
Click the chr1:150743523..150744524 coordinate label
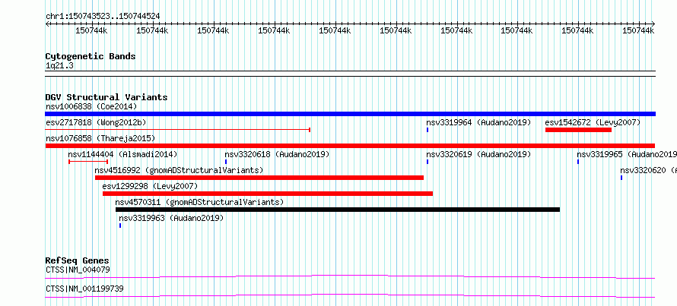[x=103, y=16]
